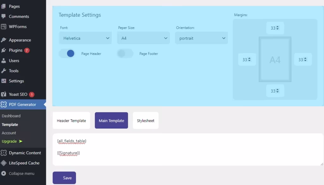The width and height of the screenshot is (324, 185).
Task: Open Tools using the wrench icon
Action: (4, 71)
